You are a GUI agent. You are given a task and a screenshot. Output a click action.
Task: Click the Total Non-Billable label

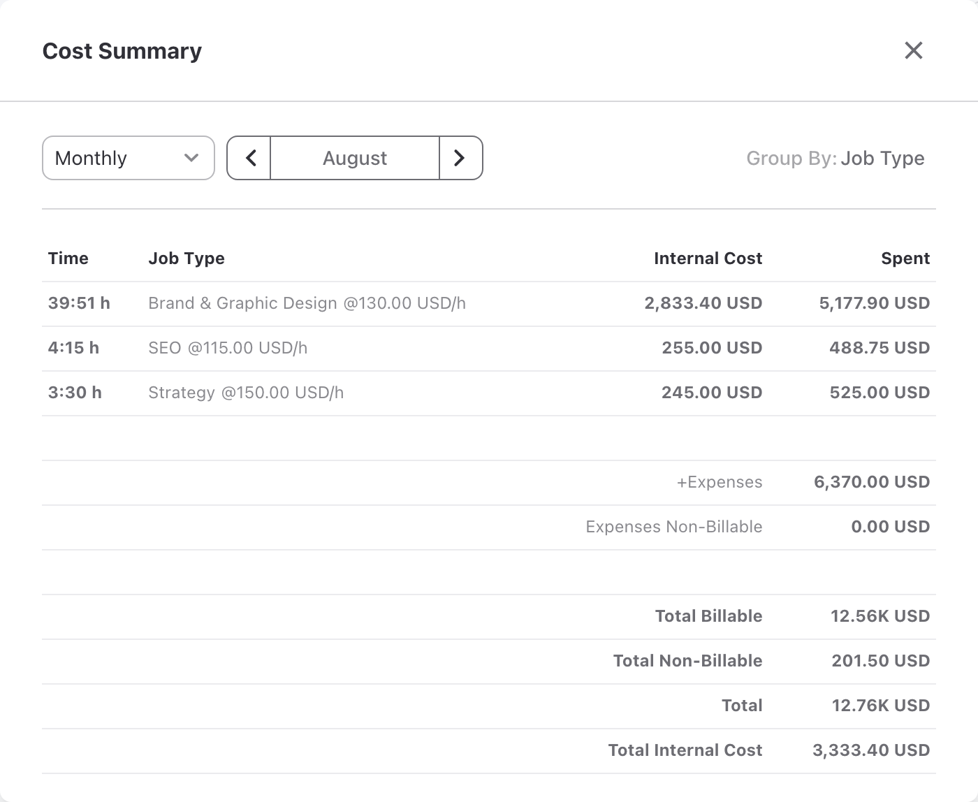coord(687,661)
